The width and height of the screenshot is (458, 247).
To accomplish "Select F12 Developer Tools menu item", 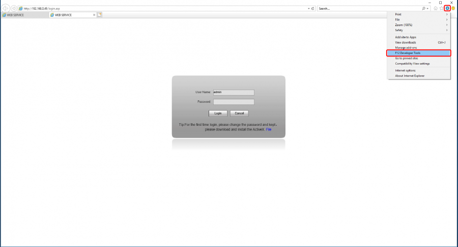I will 418,53.
